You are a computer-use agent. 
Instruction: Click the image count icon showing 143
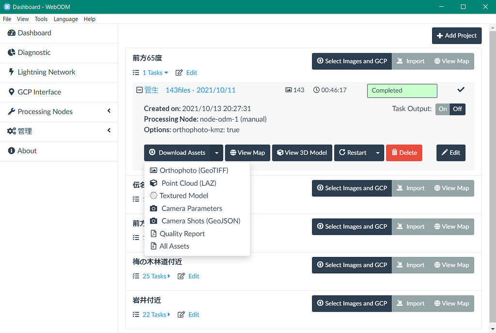(x=289, y=90)
